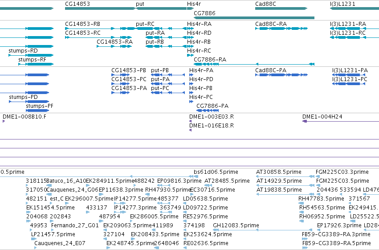Image resolution: width=379 pixels, height=250 pixels.
Task: Select the CG14853 gene bar
Action: (100, 8)
